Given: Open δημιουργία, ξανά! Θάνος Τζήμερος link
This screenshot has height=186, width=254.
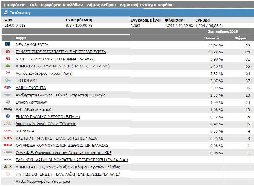Looking at the screenshot, I should click(46, 124).
